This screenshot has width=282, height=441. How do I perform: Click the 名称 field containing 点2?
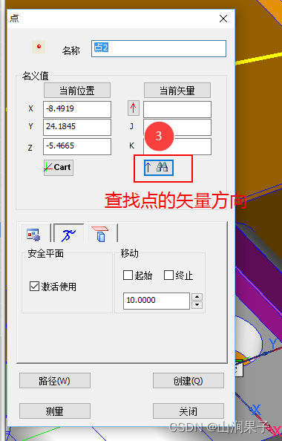(159, 49)
